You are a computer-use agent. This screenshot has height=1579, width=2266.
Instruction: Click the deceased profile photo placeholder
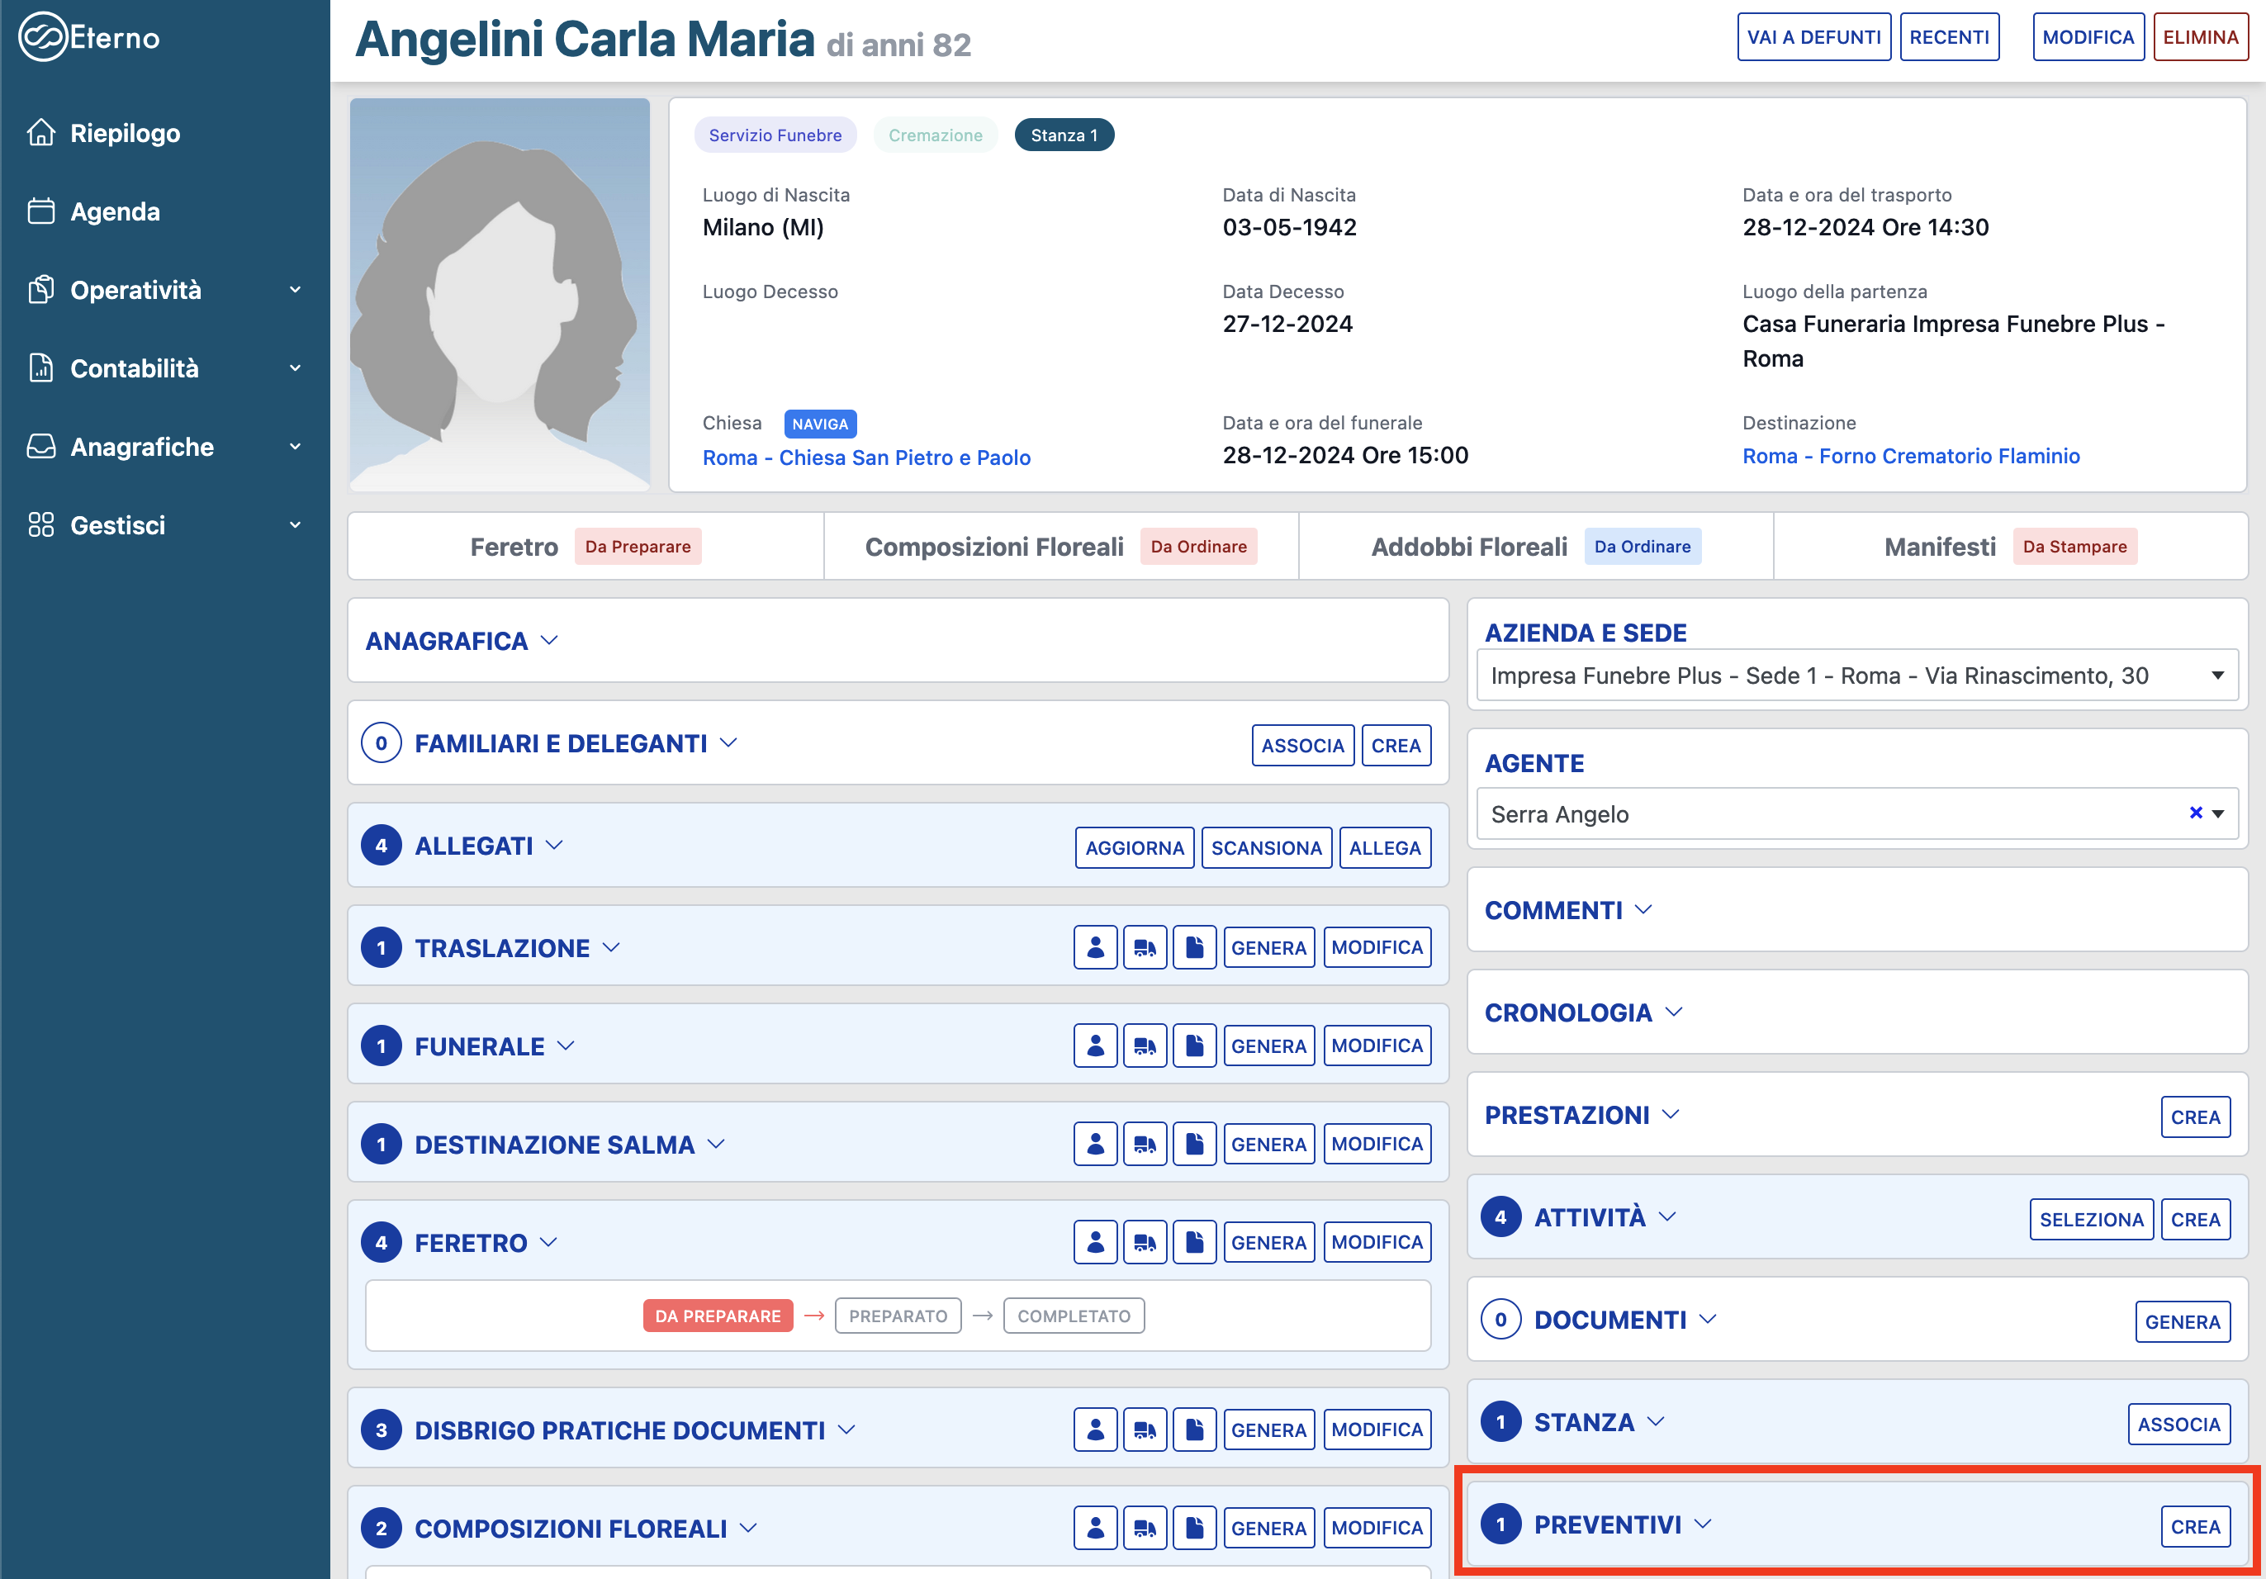[500, 294]
